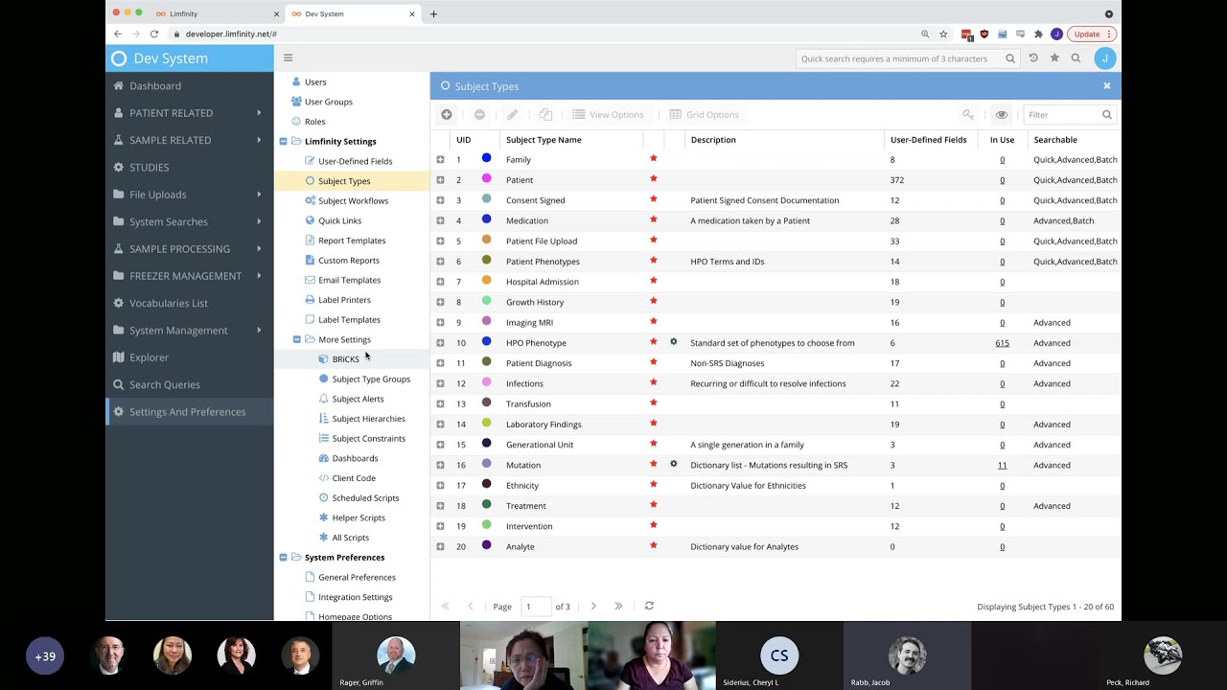Click the key icon in toolbar

pos(968,114)
